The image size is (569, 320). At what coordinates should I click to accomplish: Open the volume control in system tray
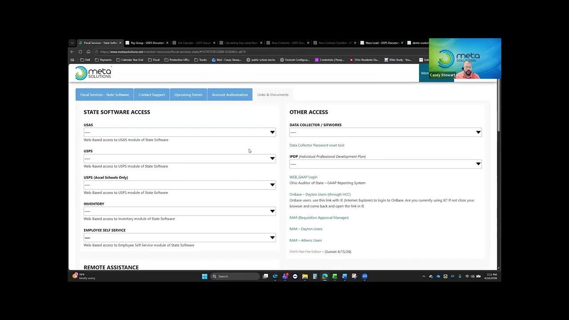pyautogui.click(x=473, y=276)
